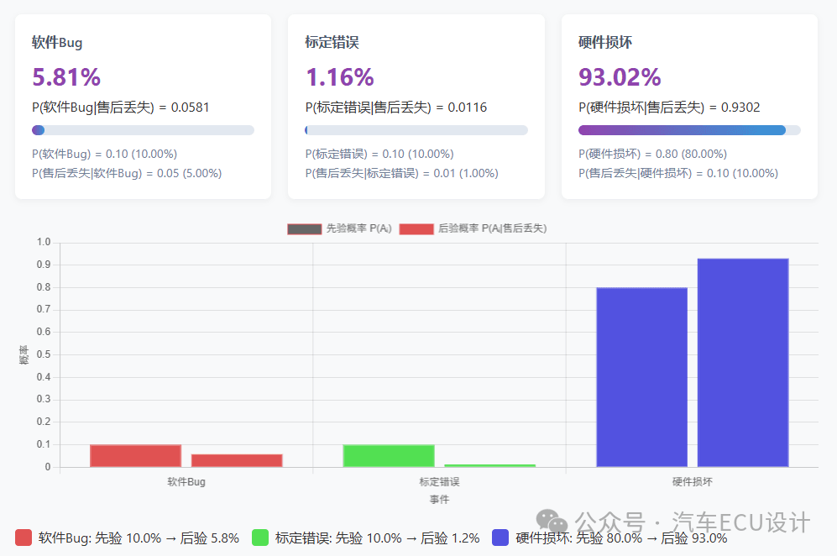Click P(售后丢失|标定错误) = 0.01 line
Image resolution: width=837 pixels, height=556 pixels.
pos(402,173)
